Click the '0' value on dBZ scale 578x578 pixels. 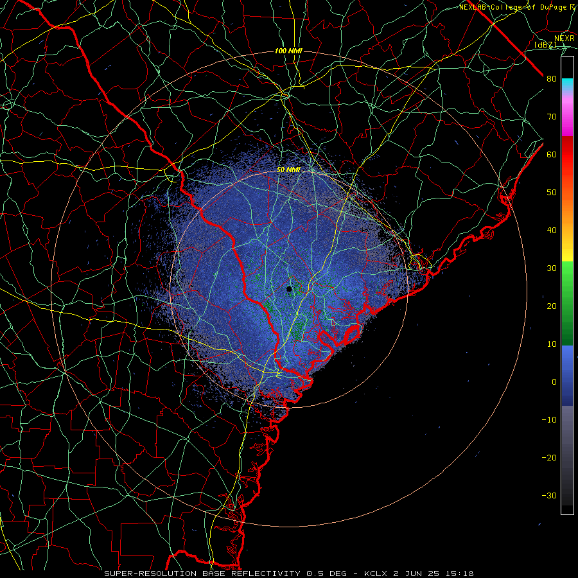(x=554, y=382)
